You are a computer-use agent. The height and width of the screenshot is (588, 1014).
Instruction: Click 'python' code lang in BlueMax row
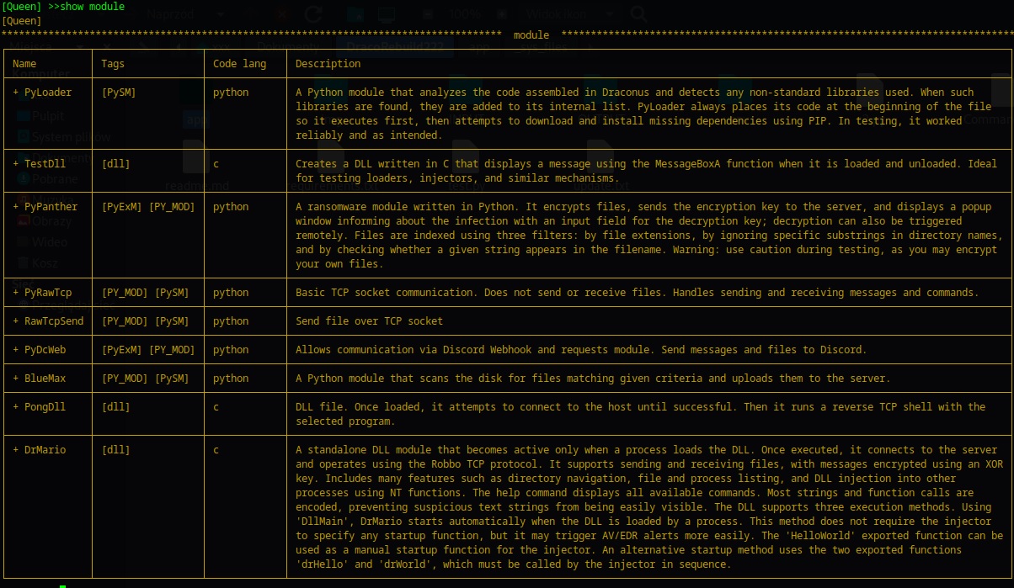(x=231, y=379)
